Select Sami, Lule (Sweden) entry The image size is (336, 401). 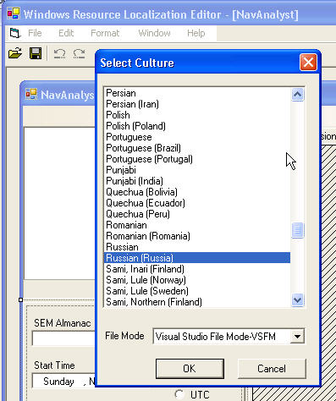197,291
